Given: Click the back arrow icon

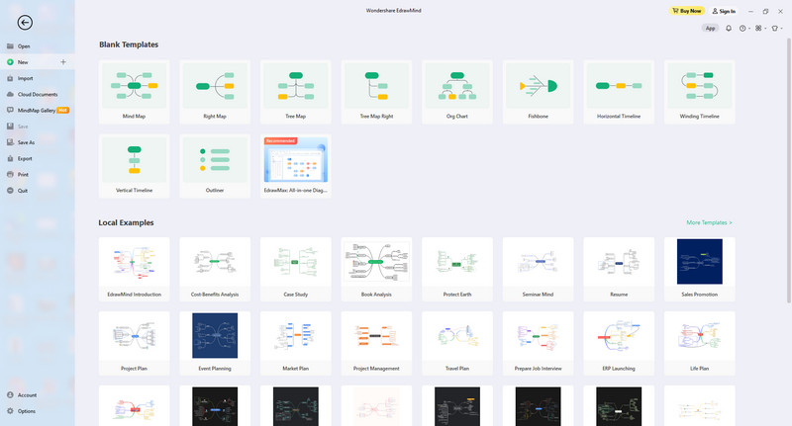Looking at the screenshot, I should coord(25,22).
